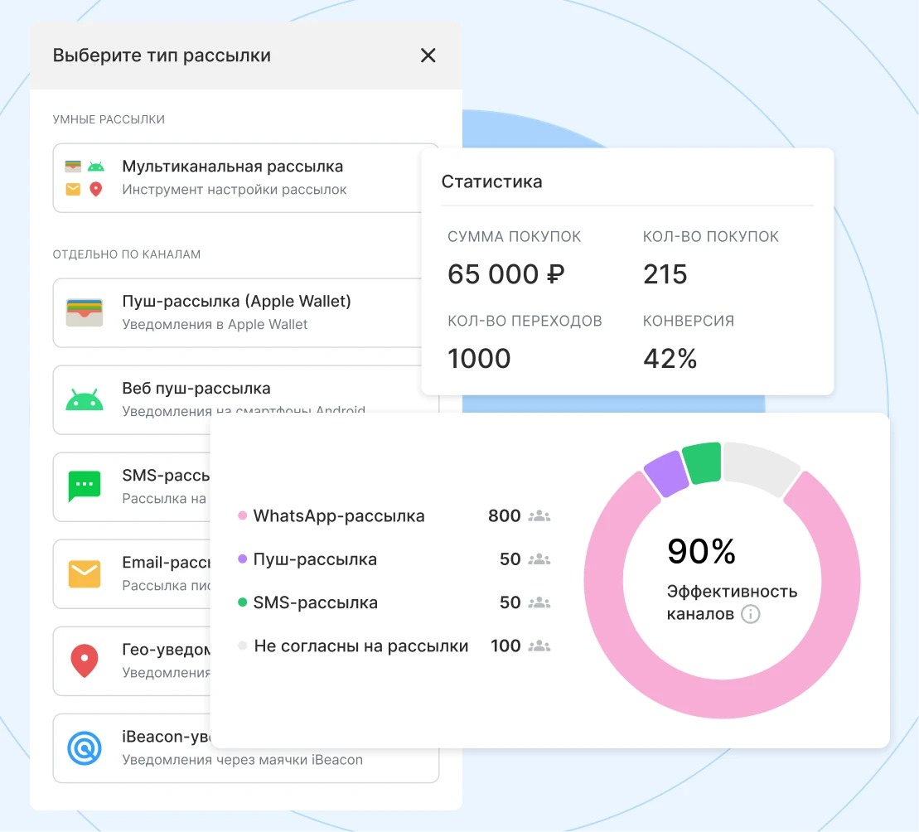The height and width of the screenshot is (832, 919).
Task: Click the 'СУММА ПОКУПОК' label
Action: tap(514, 237)
